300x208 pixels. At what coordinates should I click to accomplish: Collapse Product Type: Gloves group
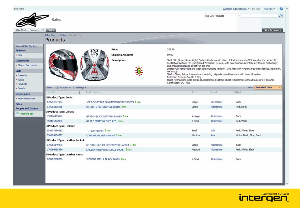pos(47,112)
